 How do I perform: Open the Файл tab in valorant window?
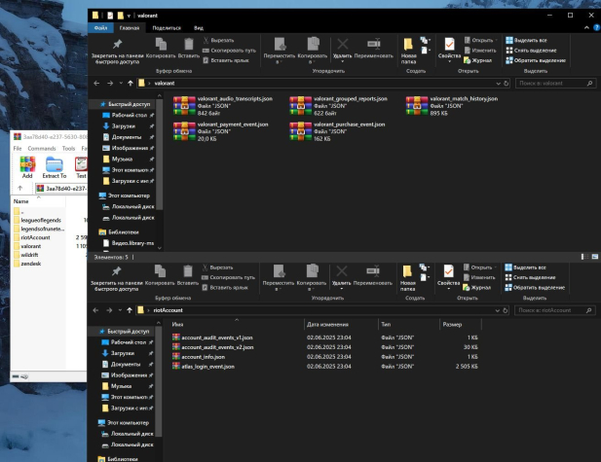coord(100,28)
